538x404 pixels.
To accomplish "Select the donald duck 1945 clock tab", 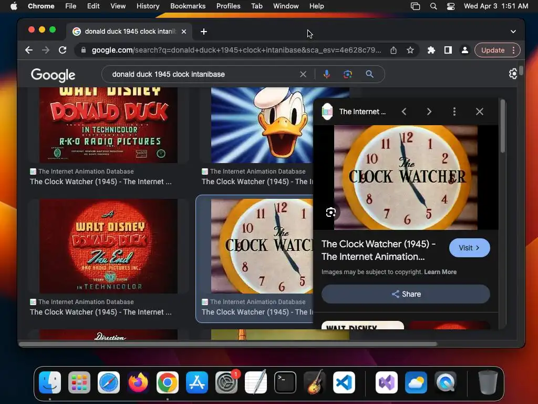I will point(129,32).
